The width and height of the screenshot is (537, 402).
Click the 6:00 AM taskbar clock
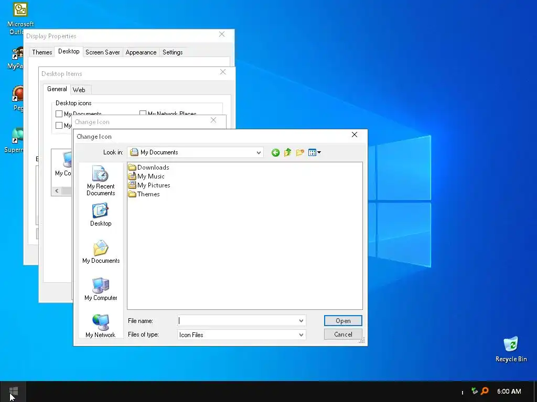tap(509, 391)
